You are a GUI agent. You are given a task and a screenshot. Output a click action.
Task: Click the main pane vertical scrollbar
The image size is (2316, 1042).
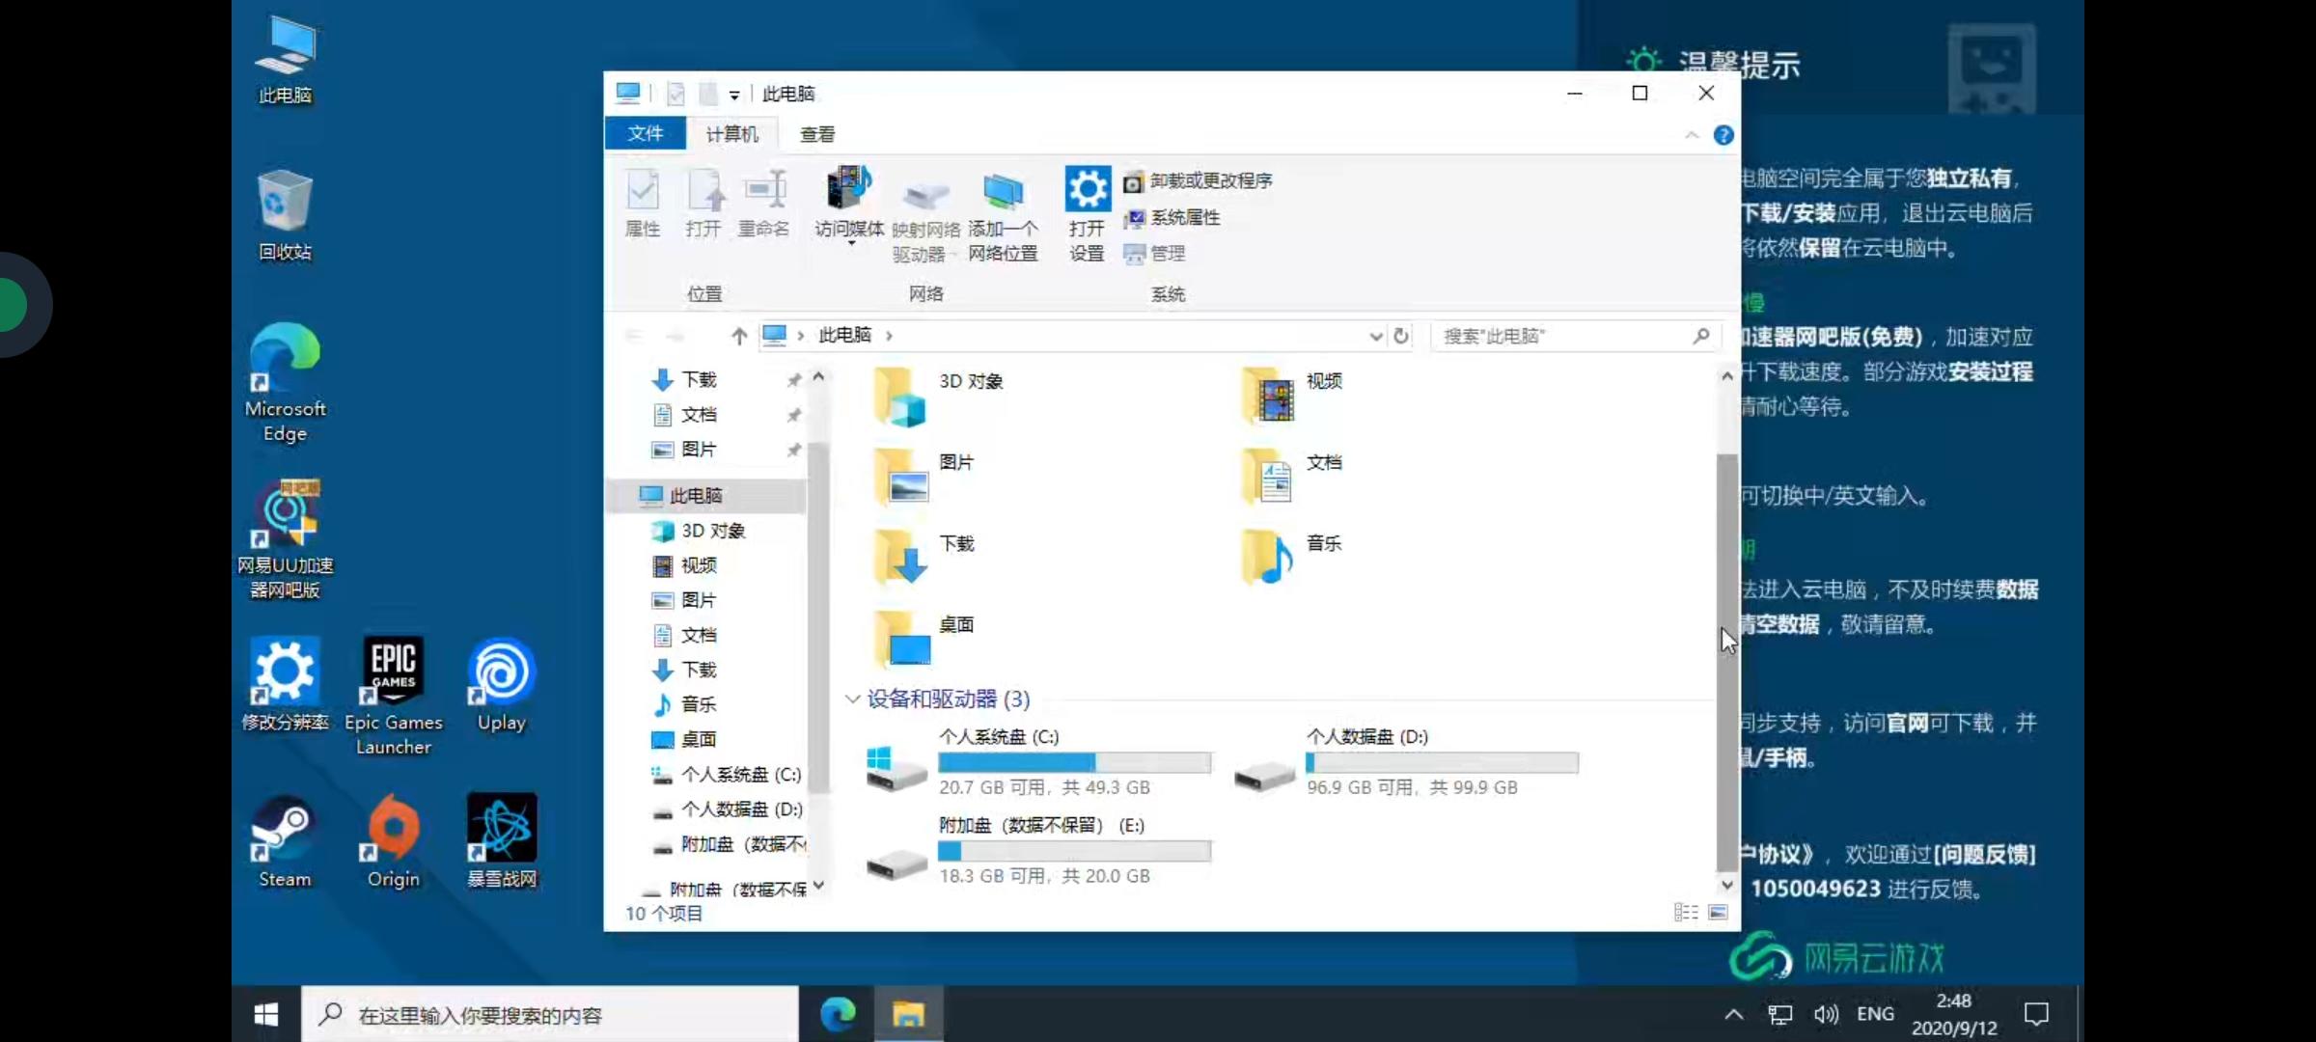1727,661
